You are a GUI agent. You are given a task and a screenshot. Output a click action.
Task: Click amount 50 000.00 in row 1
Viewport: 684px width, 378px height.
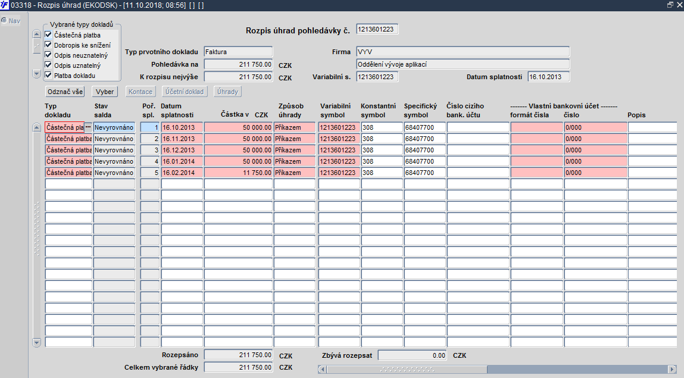pos(238,127)
